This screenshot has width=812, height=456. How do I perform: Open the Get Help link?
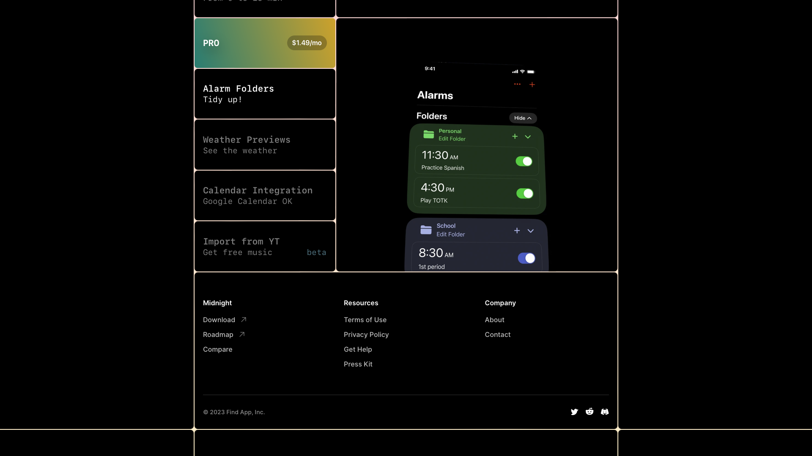358,349
